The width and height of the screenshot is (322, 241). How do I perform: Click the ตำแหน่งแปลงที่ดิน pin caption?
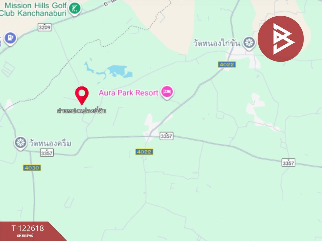(x=82, y=111)
